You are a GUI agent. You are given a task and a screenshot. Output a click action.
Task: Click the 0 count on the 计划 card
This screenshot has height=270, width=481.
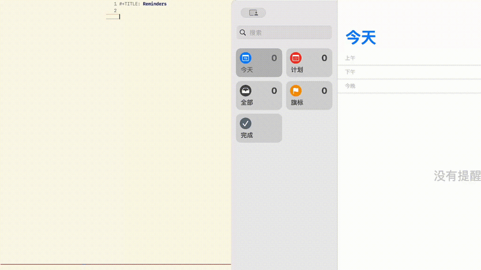(324, 57)
